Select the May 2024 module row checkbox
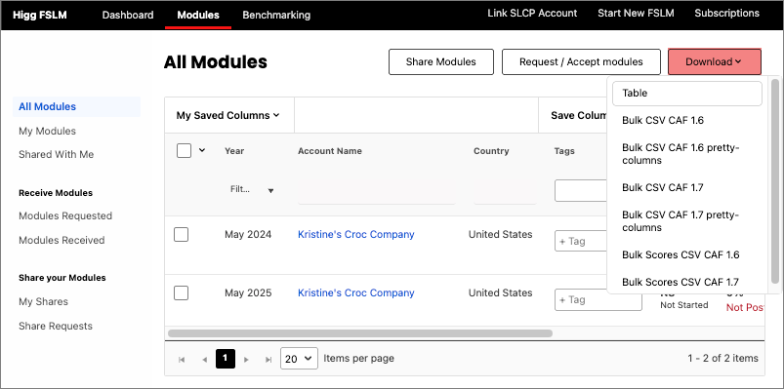Image resolution: width=784 pixels, height=389 pixels. click(181, 234)
